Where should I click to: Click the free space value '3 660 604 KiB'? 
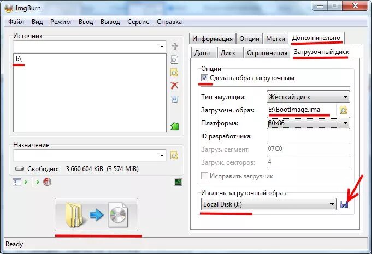[85, 169]
